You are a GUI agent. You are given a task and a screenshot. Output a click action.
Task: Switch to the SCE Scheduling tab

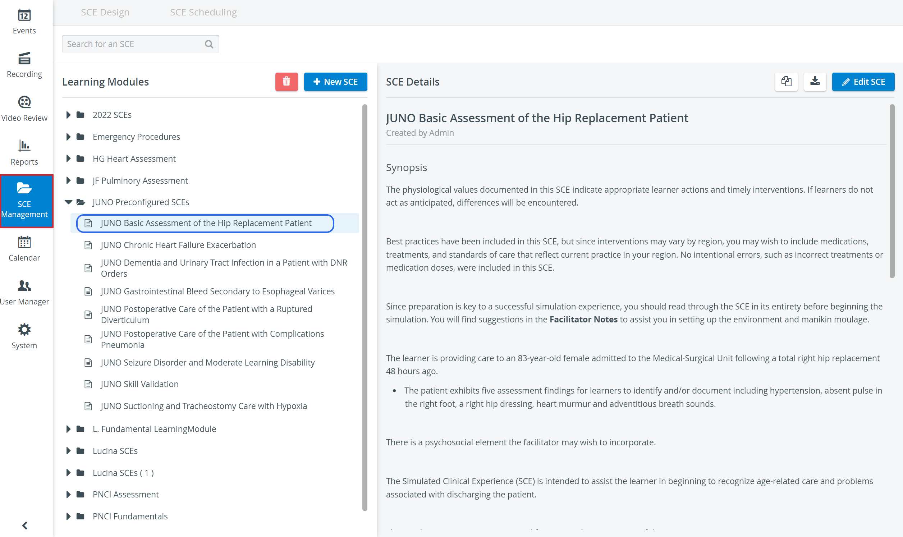coord(203,12)
